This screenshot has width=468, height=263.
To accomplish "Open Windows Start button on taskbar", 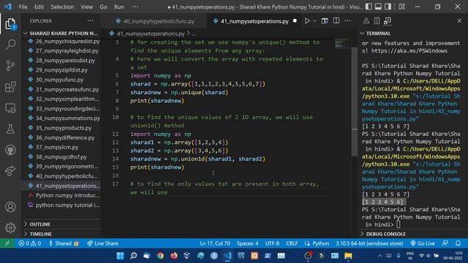I will 120,256.
